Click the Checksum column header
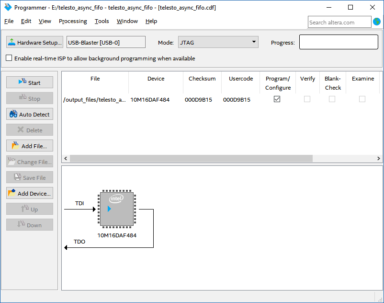This screenshot has width=384, height=303. pos(202,79)
